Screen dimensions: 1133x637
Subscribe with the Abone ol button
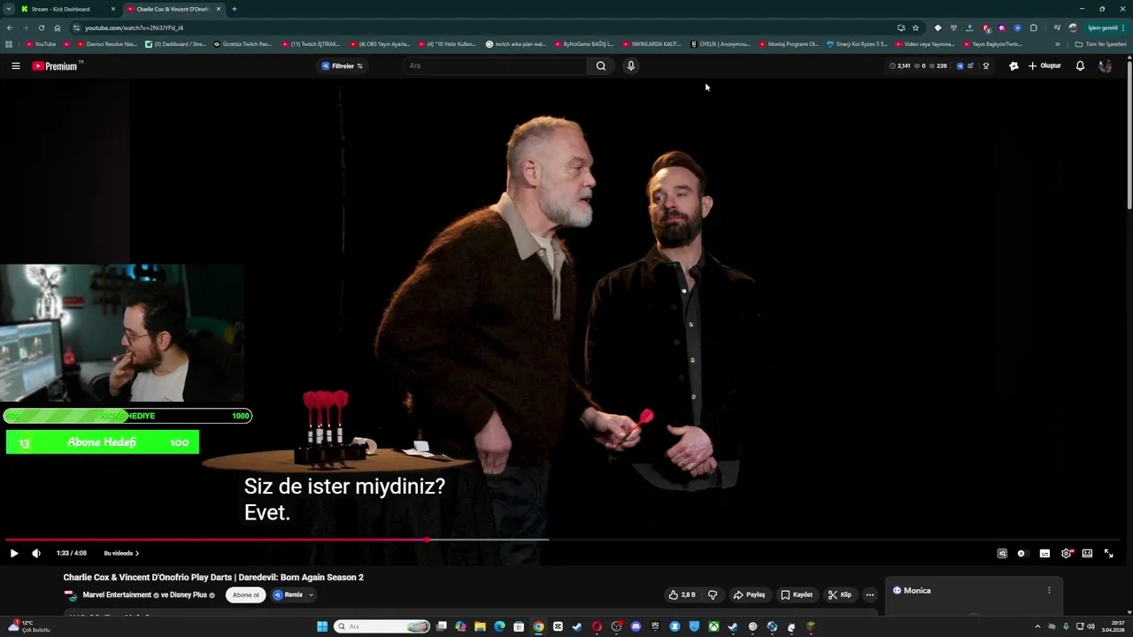(x=246, y=595)
